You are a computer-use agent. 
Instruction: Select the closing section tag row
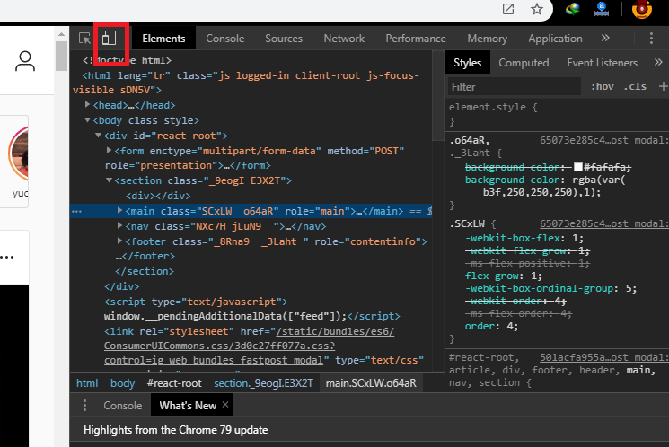(145, 271)
